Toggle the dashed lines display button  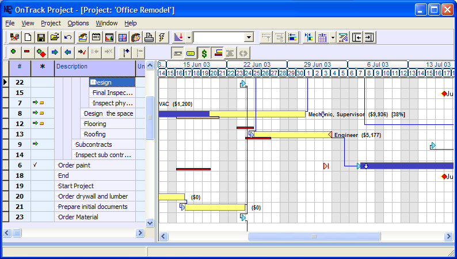(177, 53)
